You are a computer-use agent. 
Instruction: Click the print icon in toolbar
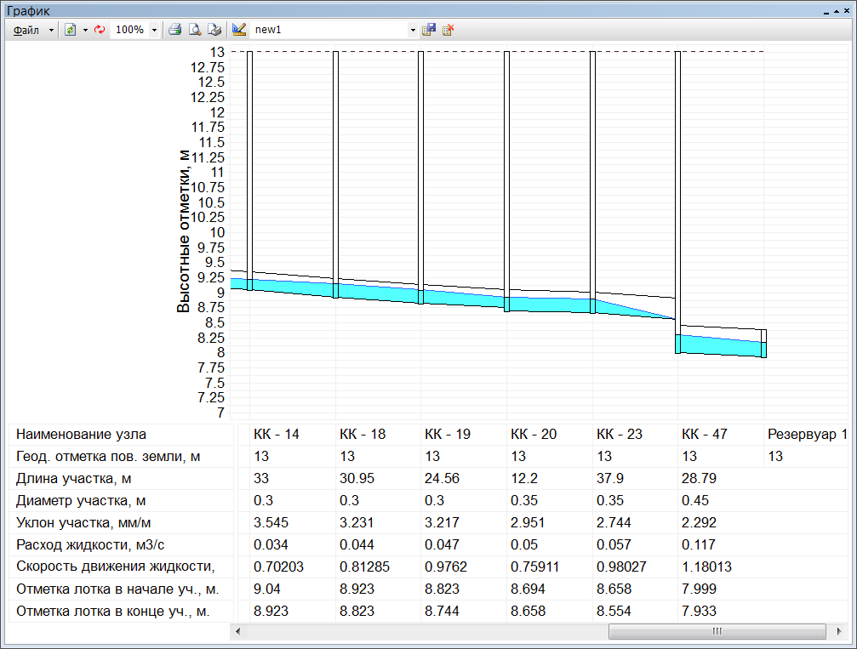(174, 29)
